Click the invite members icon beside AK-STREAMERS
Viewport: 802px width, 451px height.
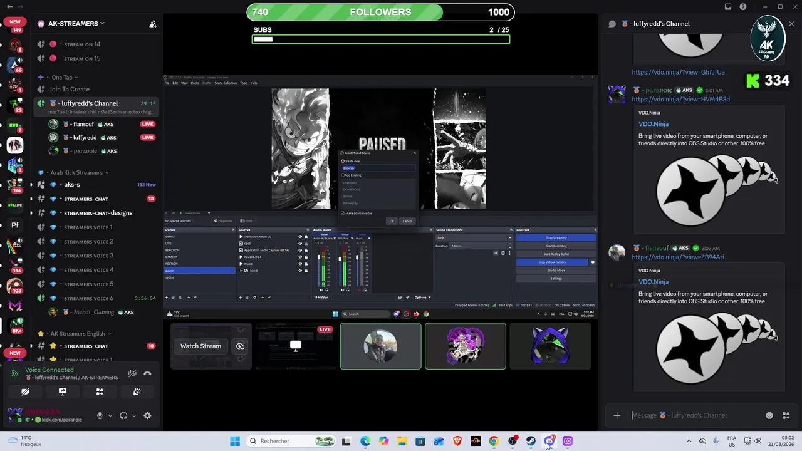[x=153, y=24]
